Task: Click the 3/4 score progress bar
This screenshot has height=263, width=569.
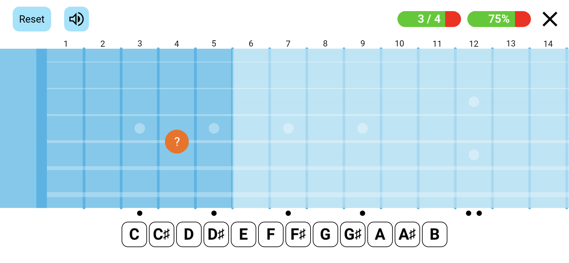Action: (x=429, y=19)
